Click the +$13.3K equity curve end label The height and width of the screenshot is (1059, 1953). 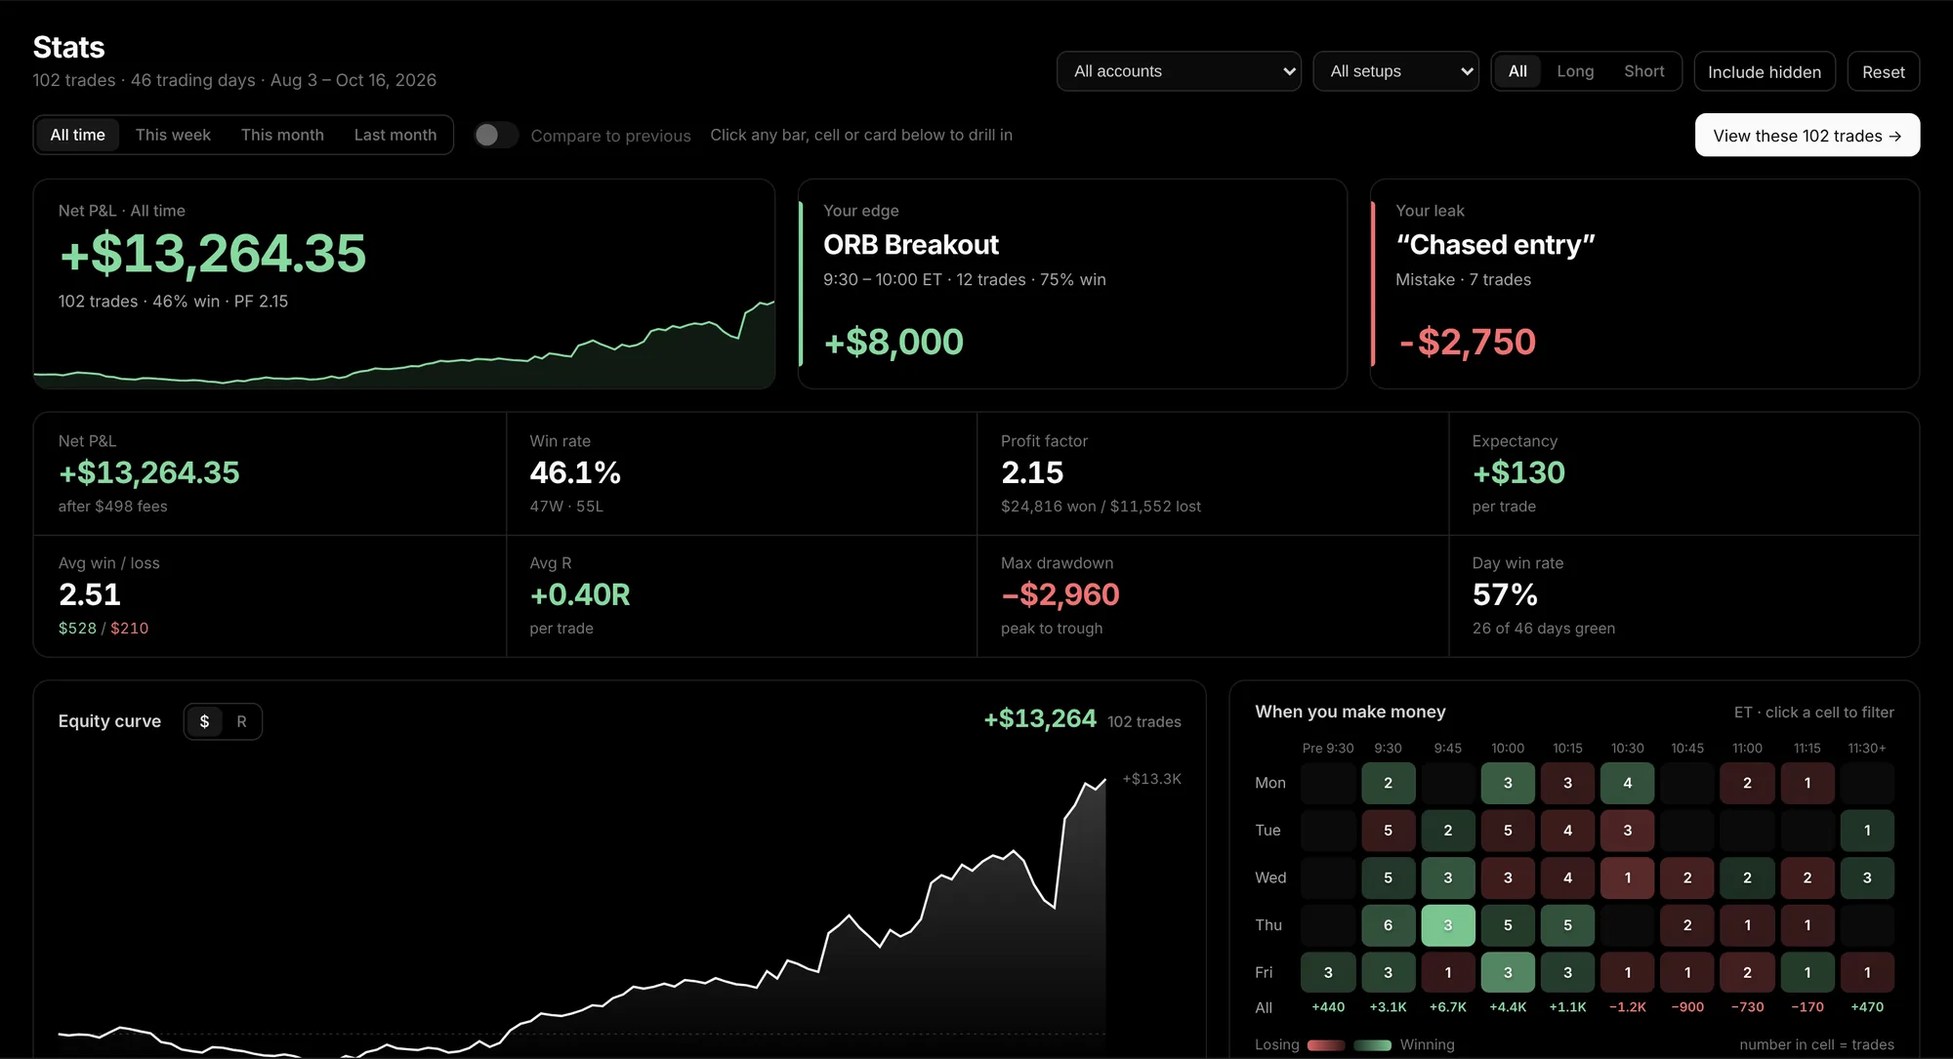(1152, 779)
